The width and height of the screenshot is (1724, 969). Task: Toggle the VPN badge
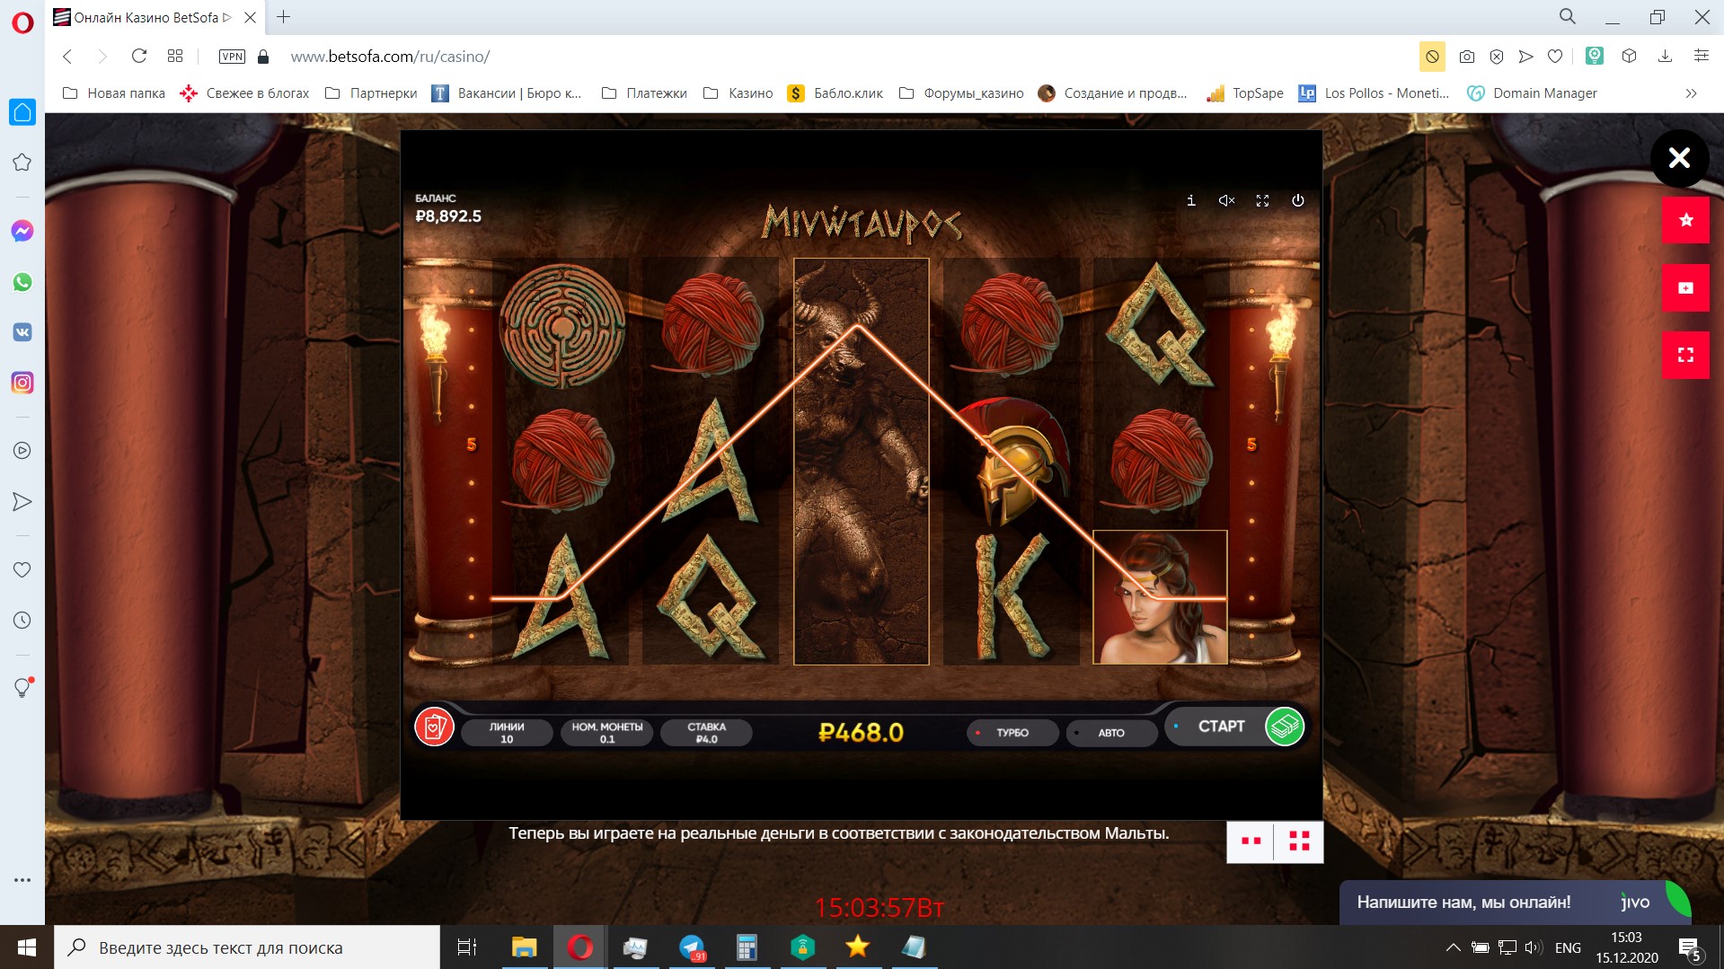(x=232, y=57)
